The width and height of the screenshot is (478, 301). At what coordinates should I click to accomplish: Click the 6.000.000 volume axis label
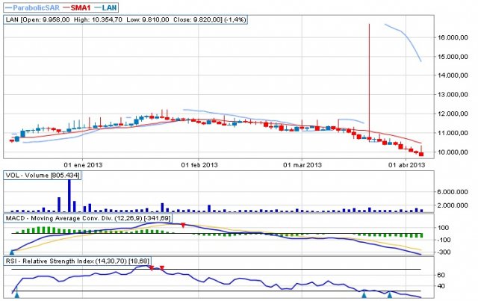click(453, 192)
